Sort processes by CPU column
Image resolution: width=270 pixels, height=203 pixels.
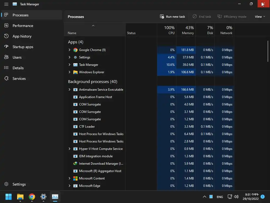click(x=167, y=30)
